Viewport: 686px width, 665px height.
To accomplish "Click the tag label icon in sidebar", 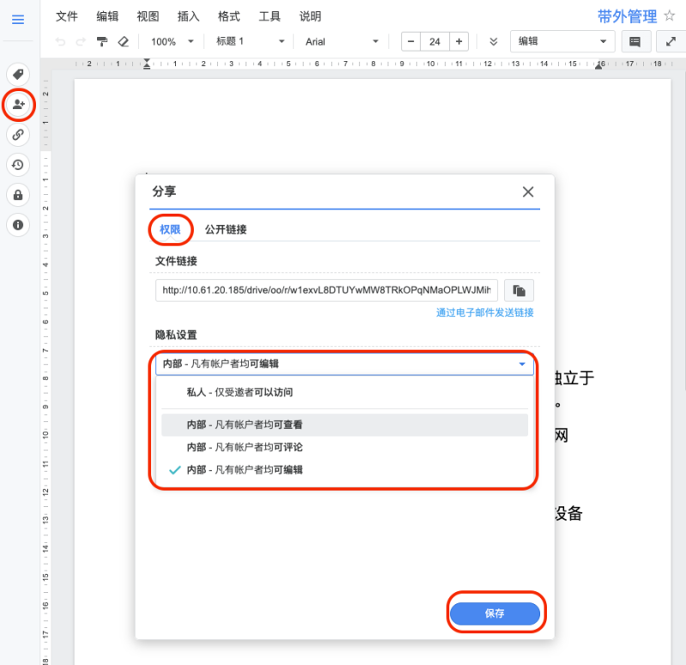I will click(18, 74).
